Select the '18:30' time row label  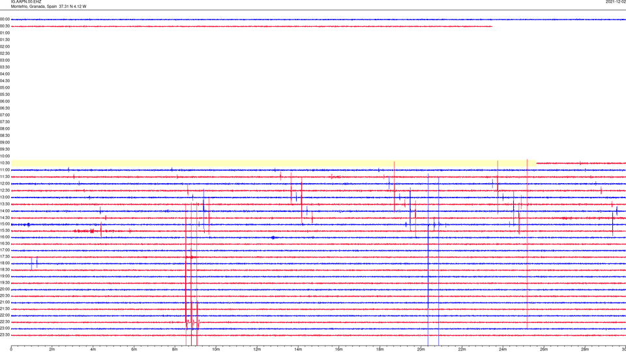click(x=5, y=270)
